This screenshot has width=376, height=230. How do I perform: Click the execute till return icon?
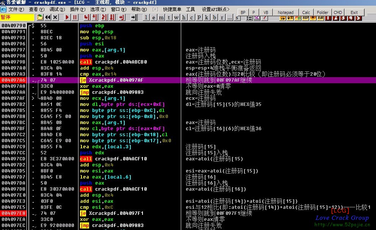click(122, 17)
